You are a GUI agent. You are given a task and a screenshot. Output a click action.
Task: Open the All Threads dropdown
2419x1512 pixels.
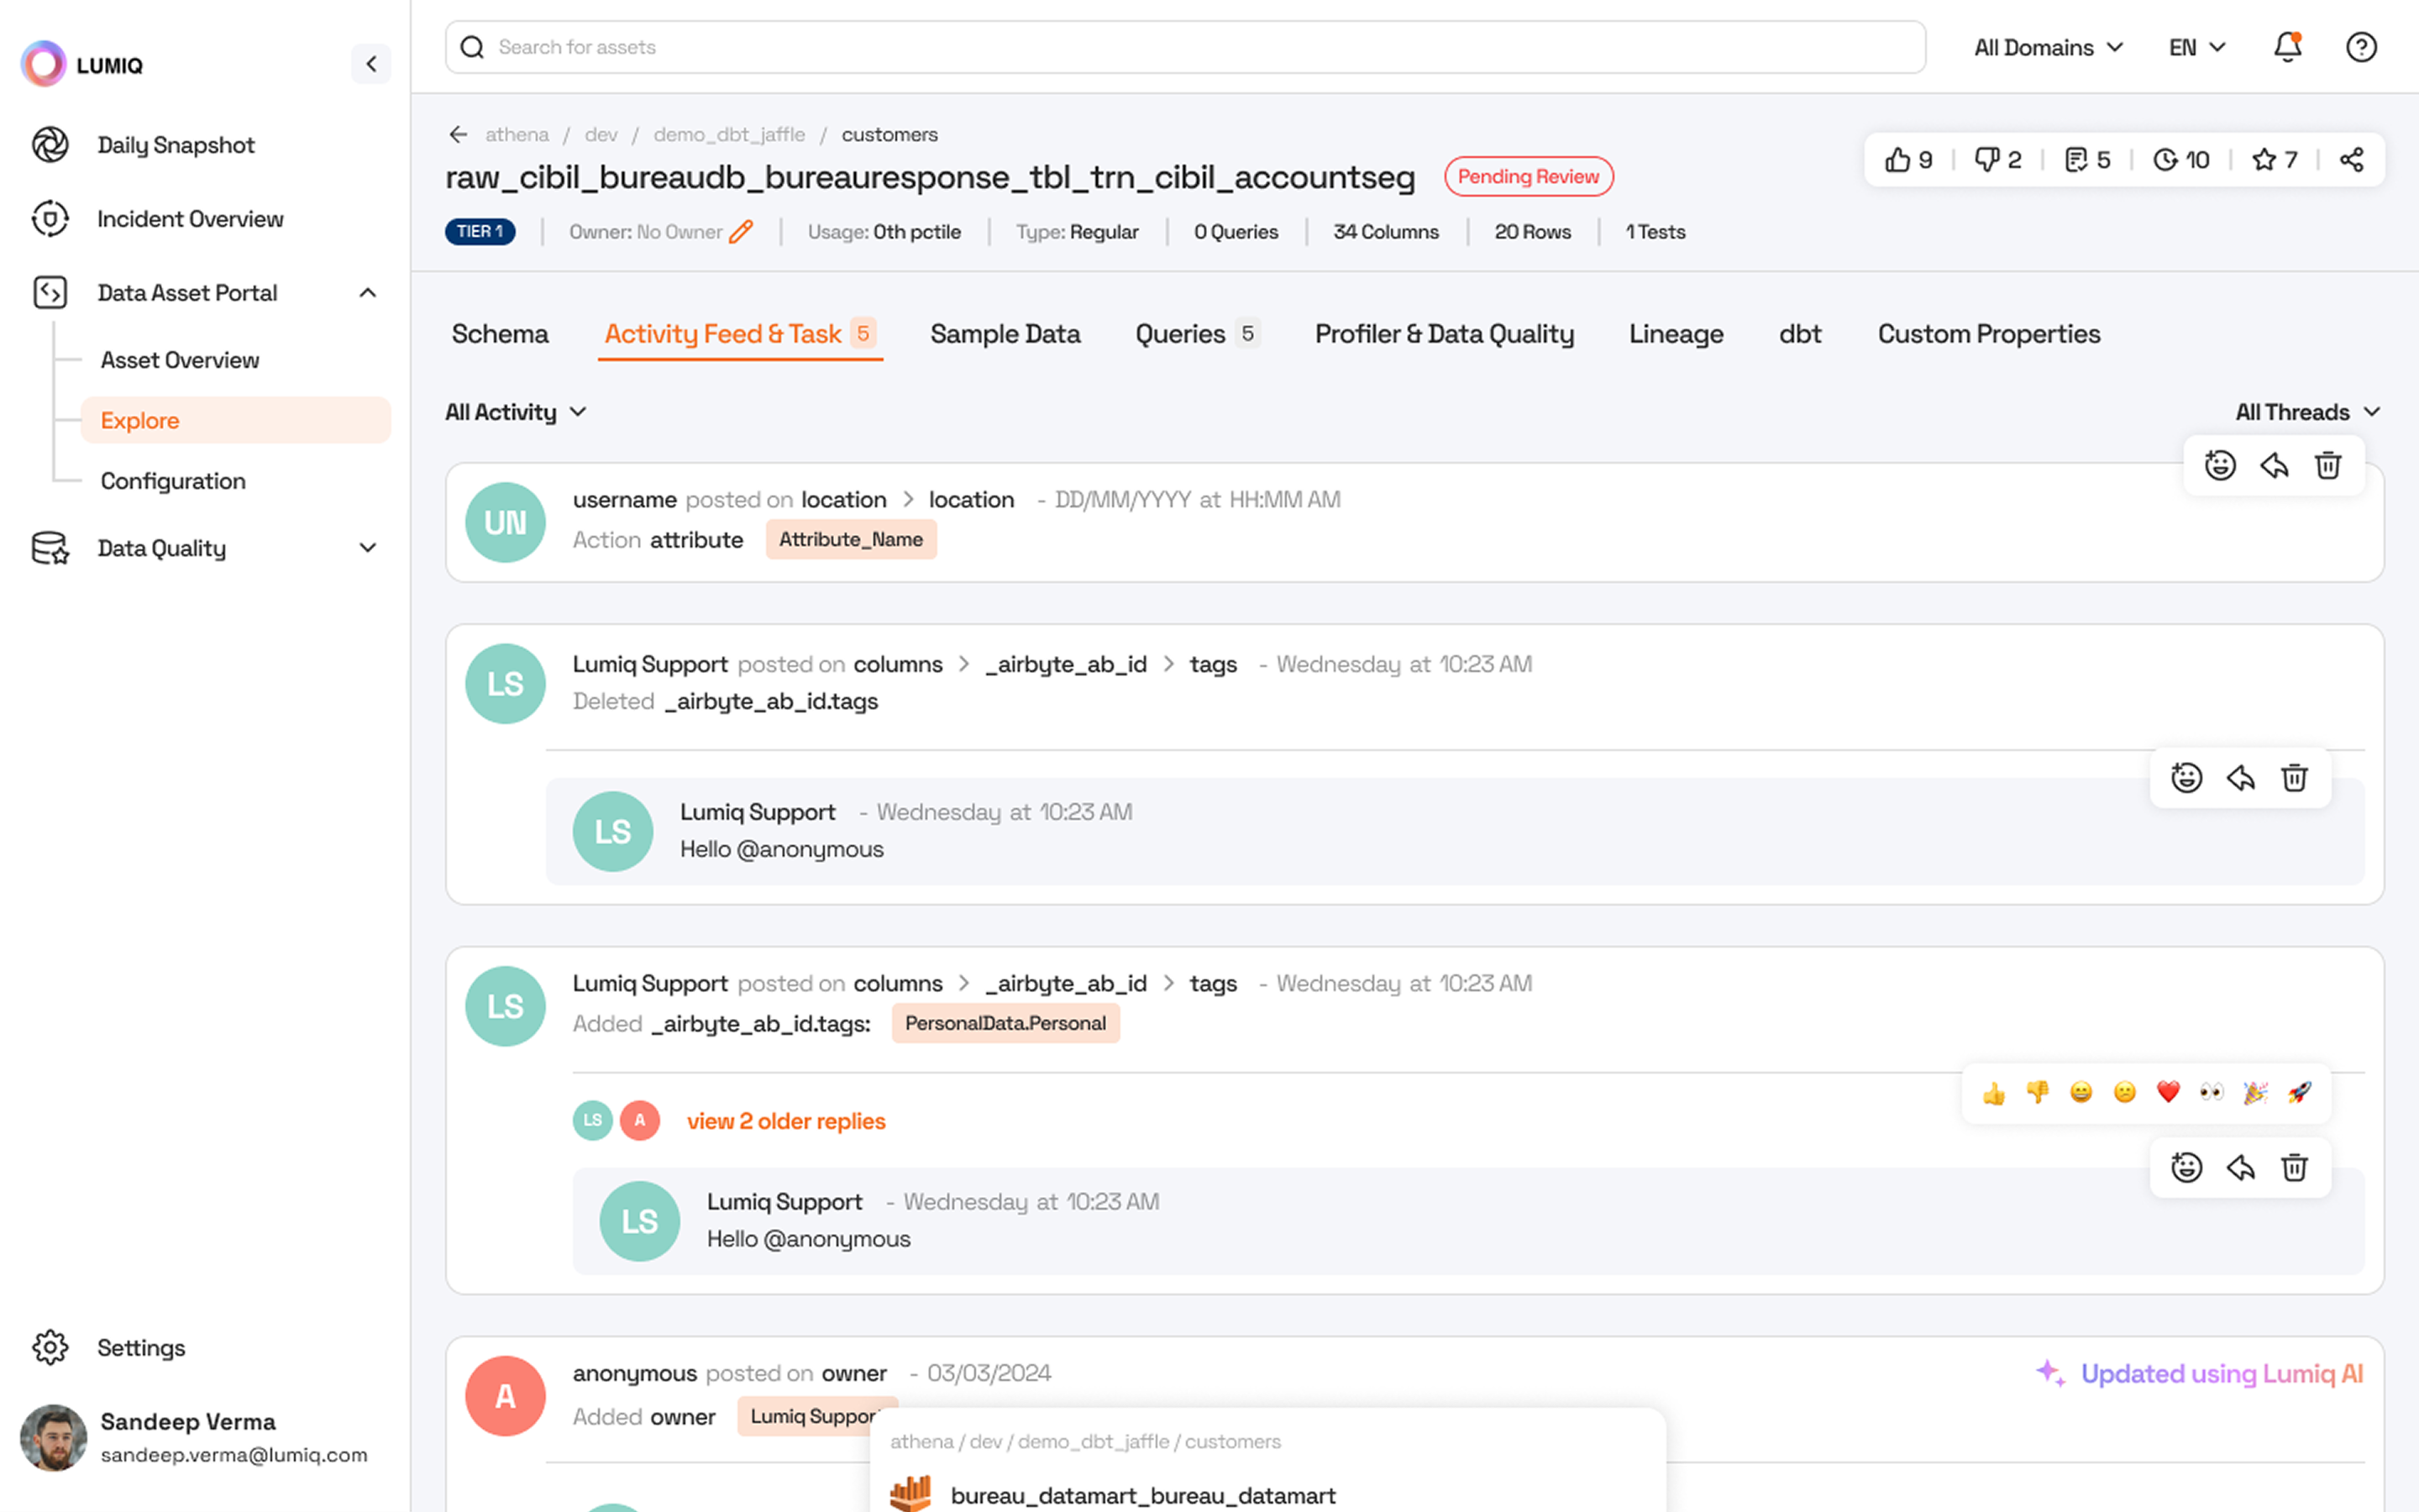(x=2306, y=412)
